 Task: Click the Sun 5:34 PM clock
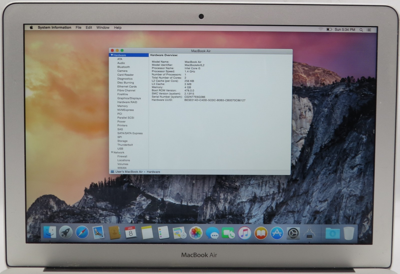tap(345, 30)
